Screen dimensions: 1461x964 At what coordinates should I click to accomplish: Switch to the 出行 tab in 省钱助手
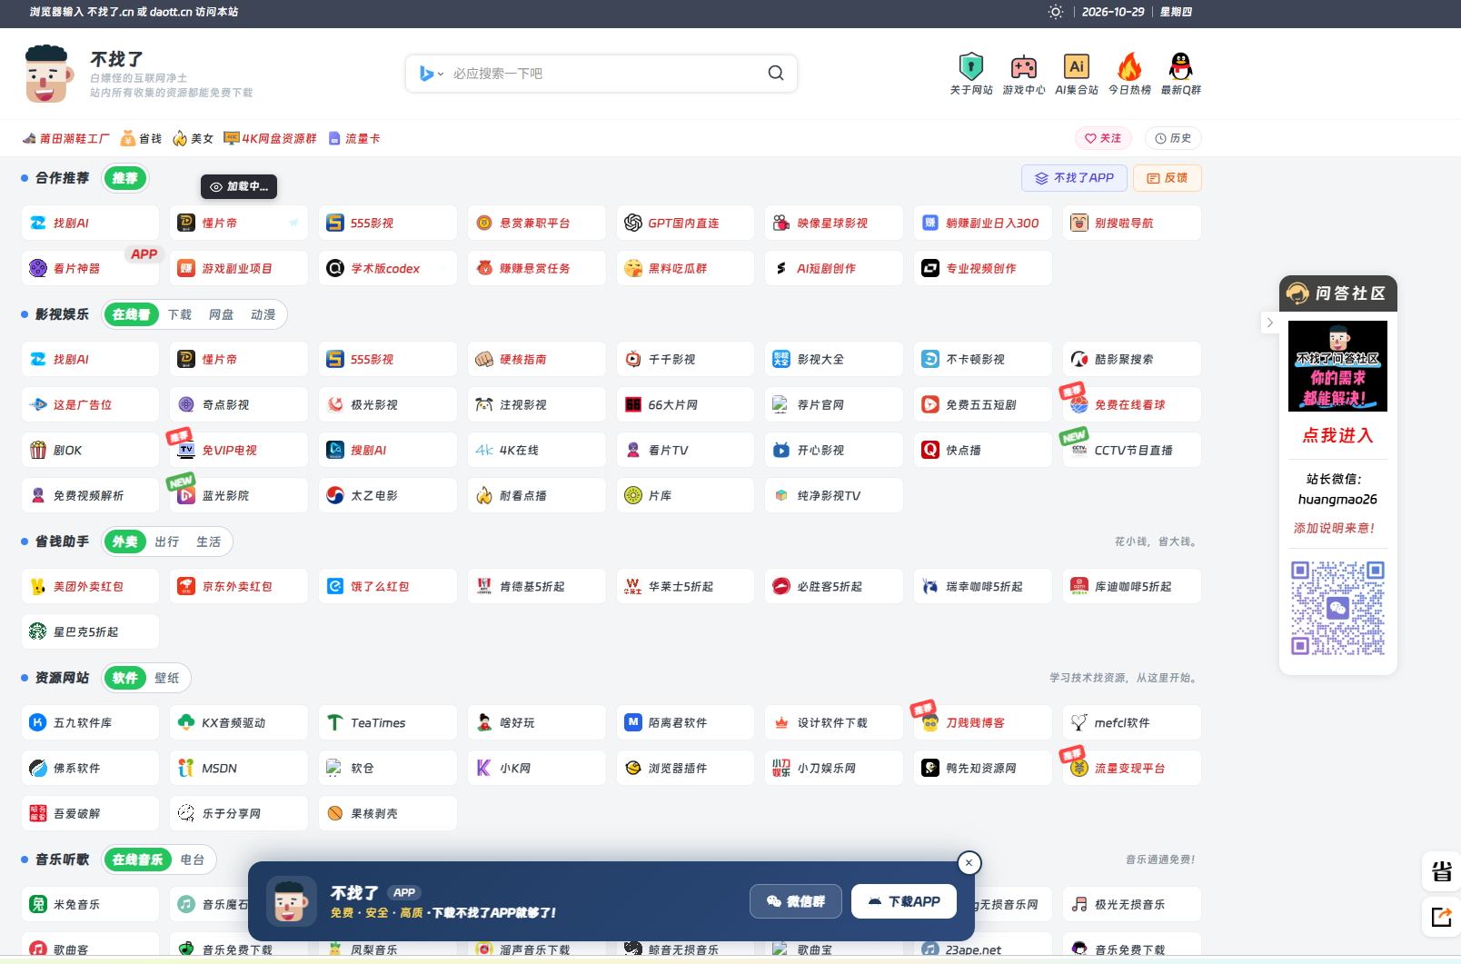(x=166, y=542)
